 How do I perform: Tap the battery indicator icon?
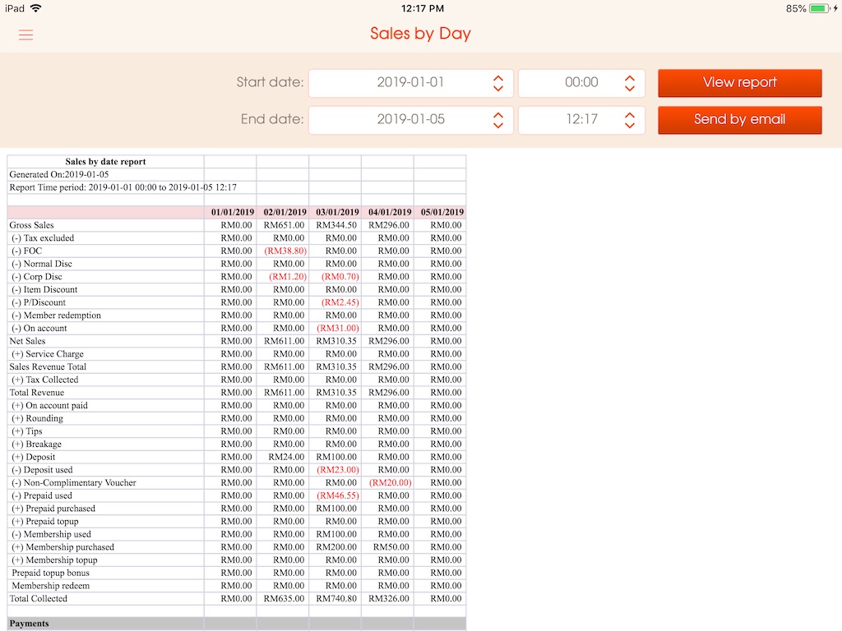(819, 8)
